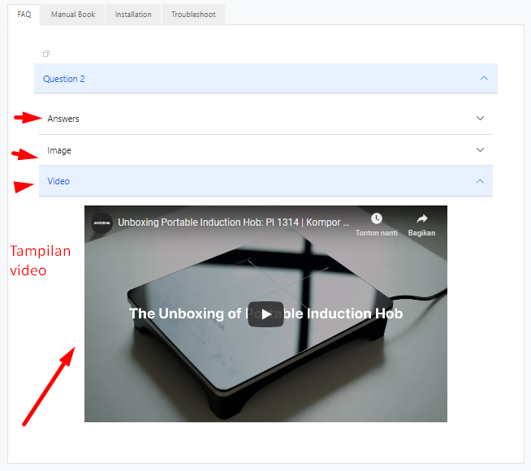Viewport: 531px width, 471px height.
Task: Click the Bagikan share arrow icon
Action: point(421,219)
